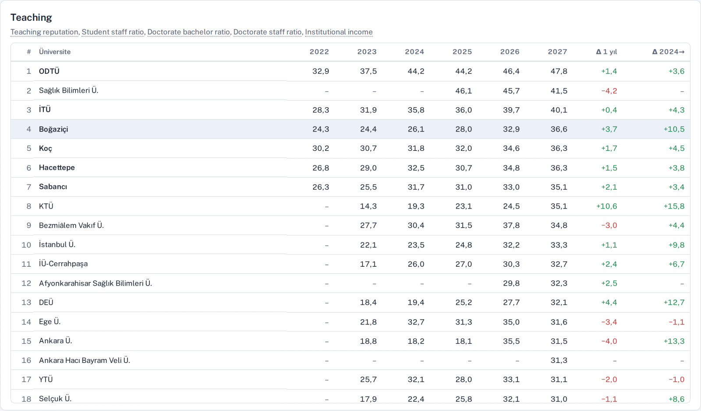This screenshot has width=701, height=411.
Task: Sort by the 2026 column header
Action: [x=510, y=52]
